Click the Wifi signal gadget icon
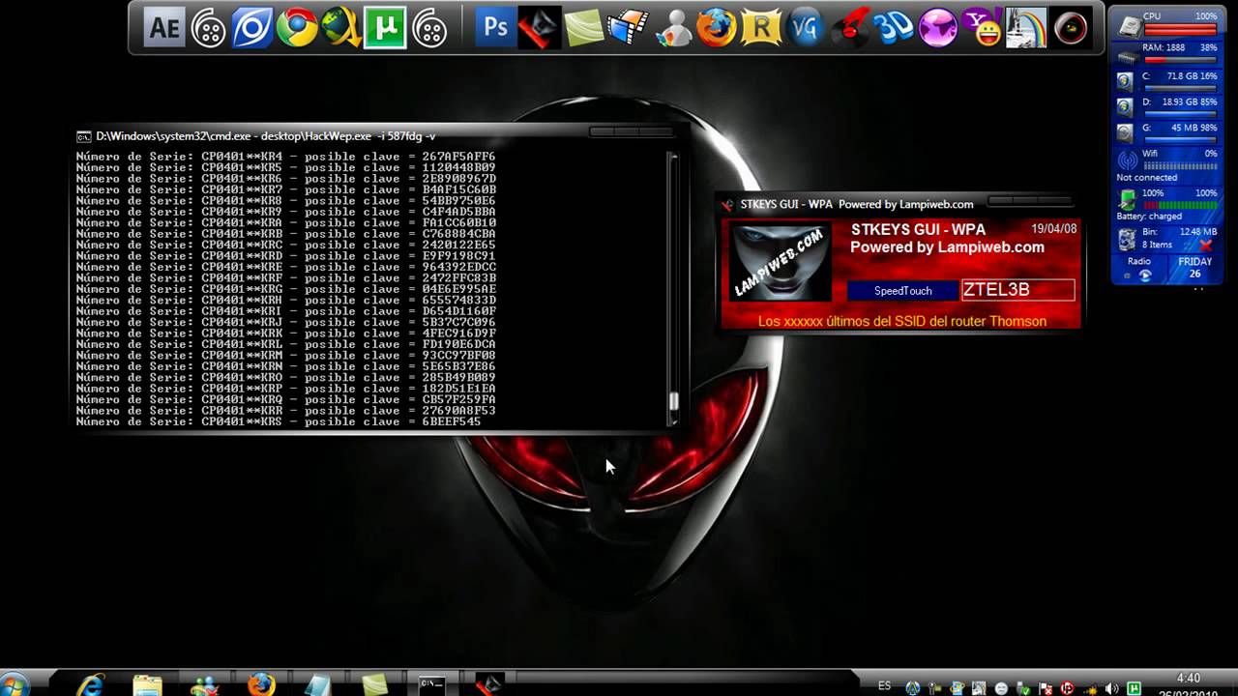 (1128, 160)
